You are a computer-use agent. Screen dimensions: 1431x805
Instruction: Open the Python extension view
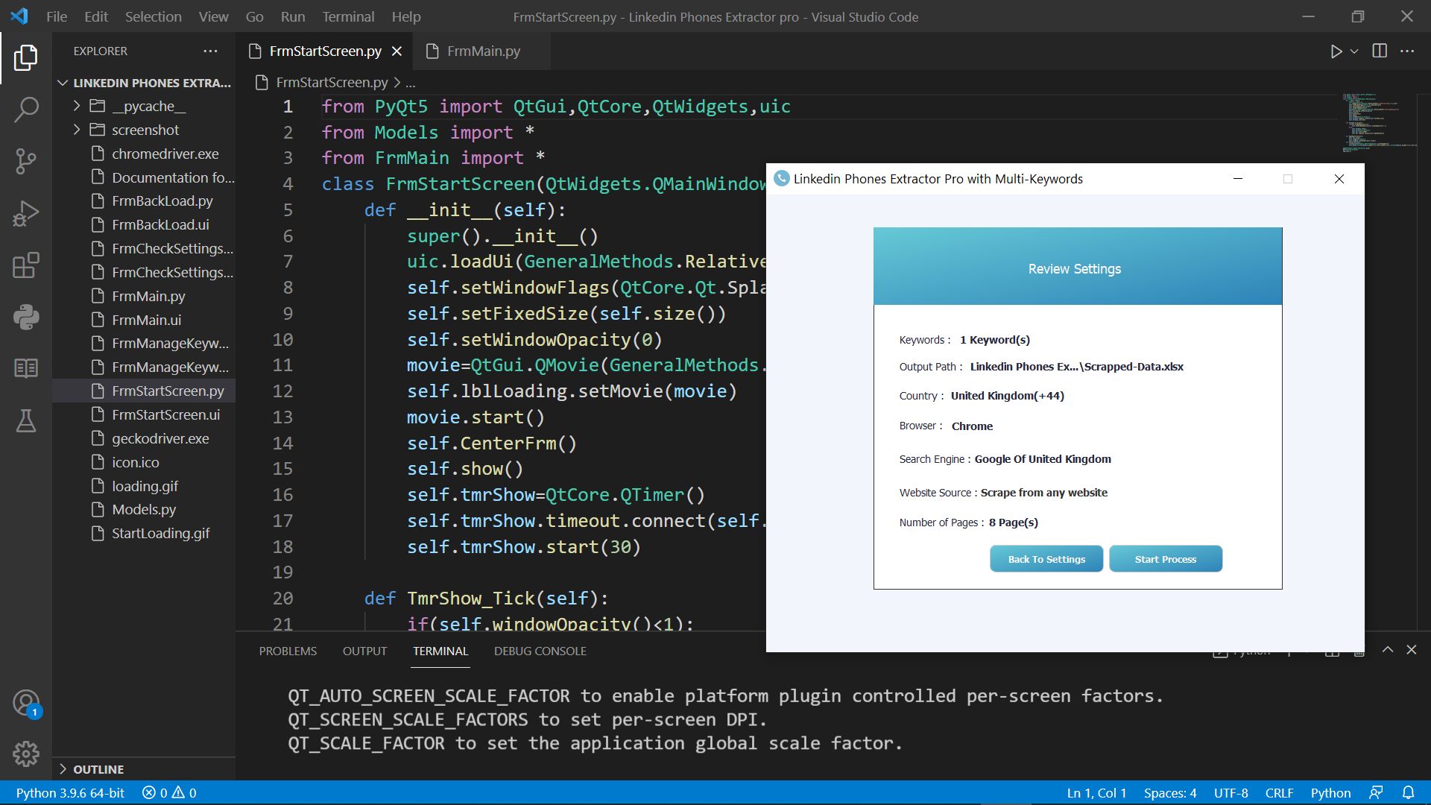tap(26, 317)
